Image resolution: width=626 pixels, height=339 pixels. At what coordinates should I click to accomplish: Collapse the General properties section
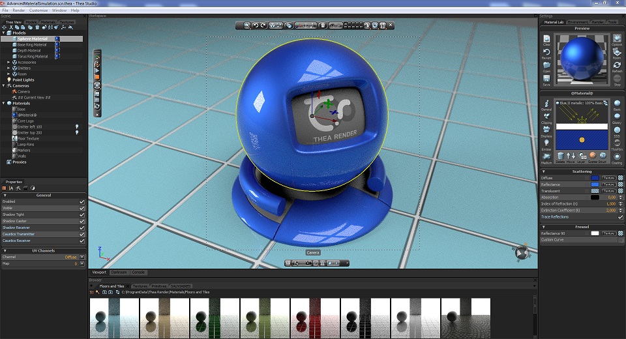(5, 196)
